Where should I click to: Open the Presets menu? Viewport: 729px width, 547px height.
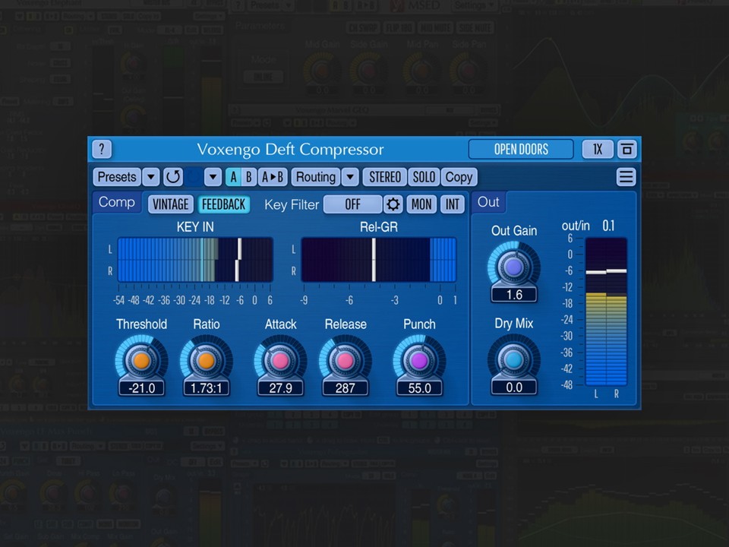coord(117,177)
